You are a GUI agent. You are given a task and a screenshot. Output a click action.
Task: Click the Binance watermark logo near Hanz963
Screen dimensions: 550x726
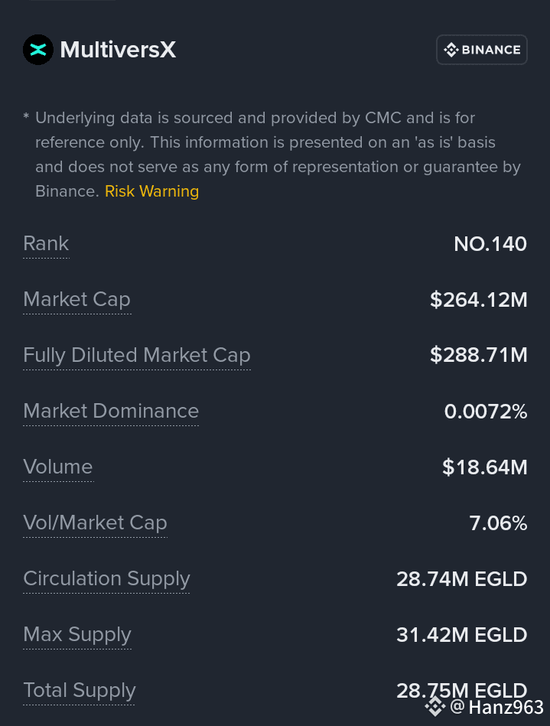pos(435,705)
